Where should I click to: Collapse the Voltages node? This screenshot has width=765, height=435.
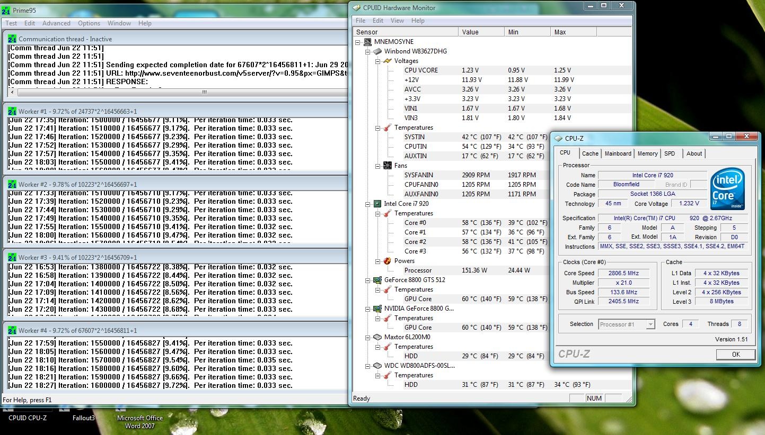pyautogui.click(x=379, y=61)
